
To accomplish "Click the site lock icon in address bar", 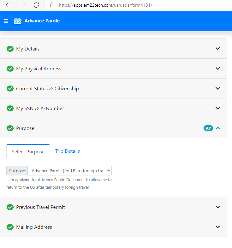I will 52,5.
